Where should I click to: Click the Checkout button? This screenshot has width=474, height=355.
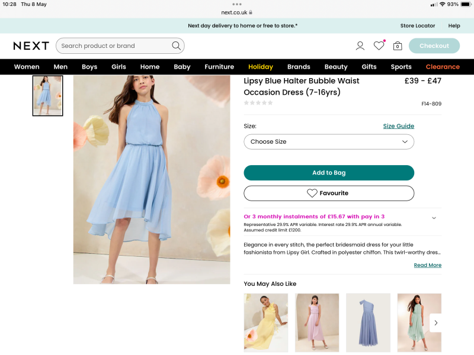pyautogui.click(x=434, y=46)
